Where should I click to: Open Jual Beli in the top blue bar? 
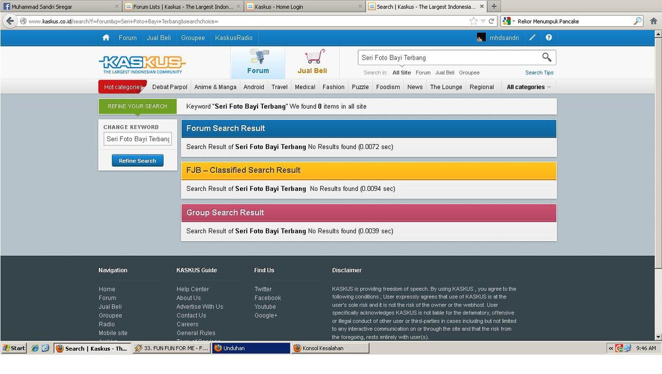pyautogui.click(x=159, y=38)
